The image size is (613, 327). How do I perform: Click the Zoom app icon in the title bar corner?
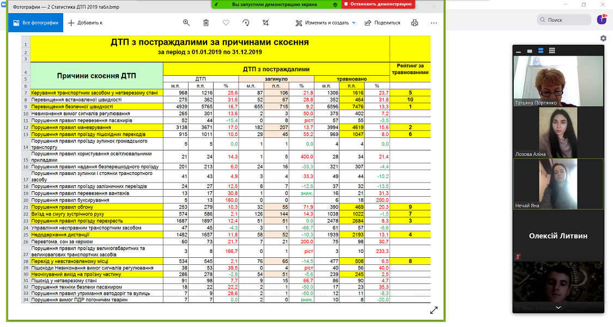coord(3,4)
